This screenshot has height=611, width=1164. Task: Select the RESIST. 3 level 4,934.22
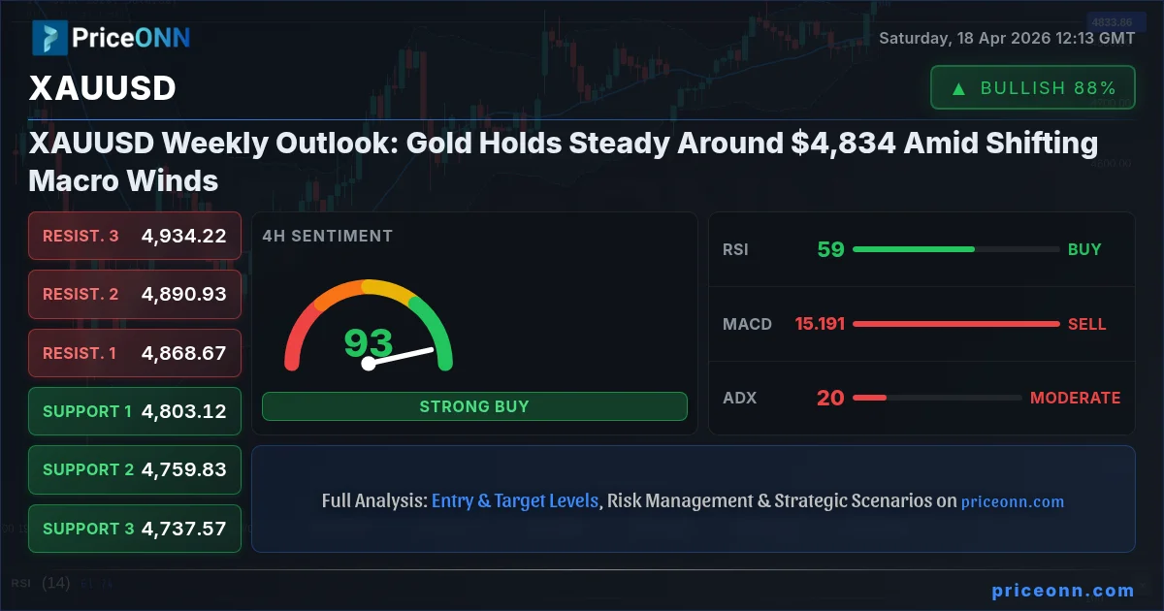click(135, 236)
